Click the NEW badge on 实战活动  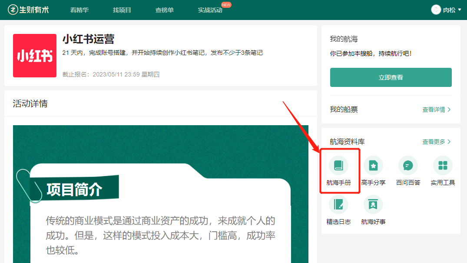click(226, 5)
